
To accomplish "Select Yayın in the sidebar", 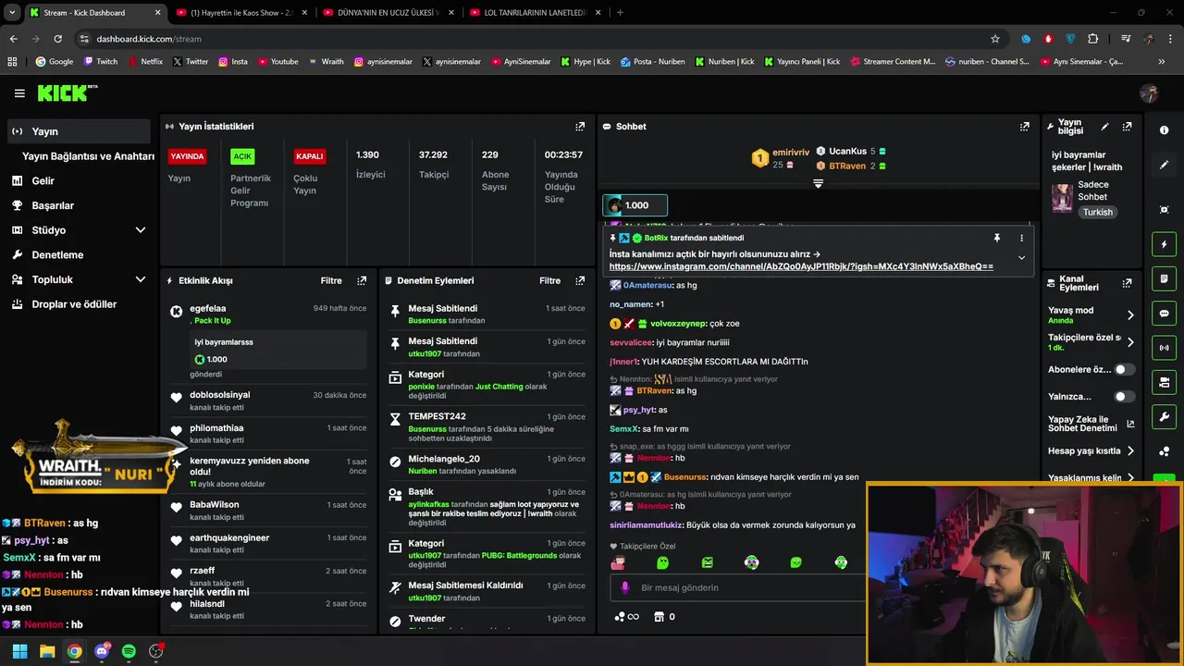I will (x=79, y=131).
